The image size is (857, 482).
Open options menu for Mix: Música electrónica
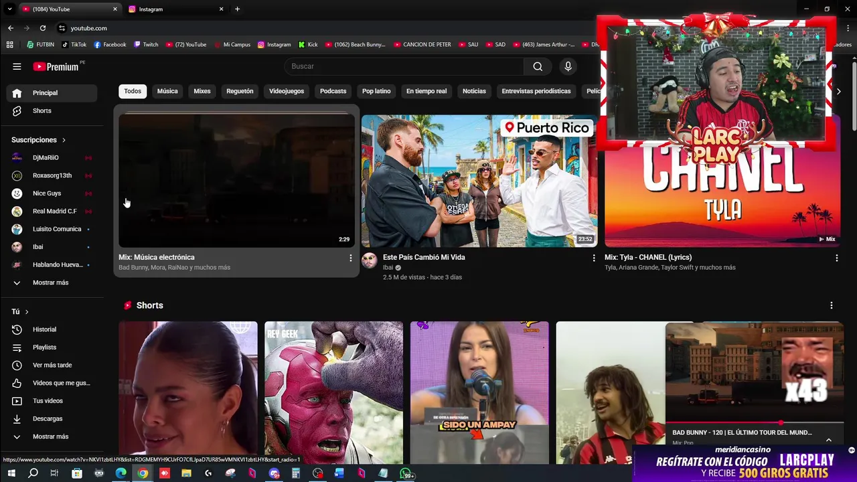(x=350, y=258)
